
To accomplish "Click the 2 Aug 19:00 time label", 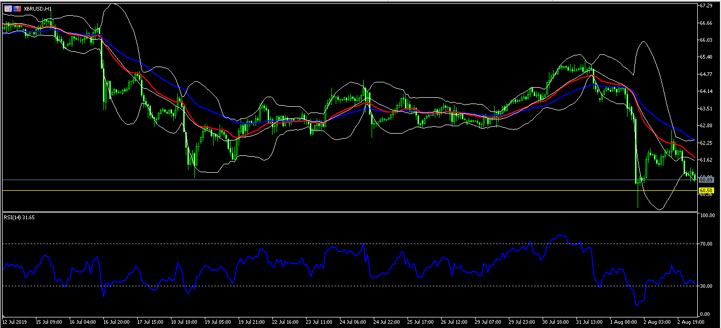I will tap(690, 321).
